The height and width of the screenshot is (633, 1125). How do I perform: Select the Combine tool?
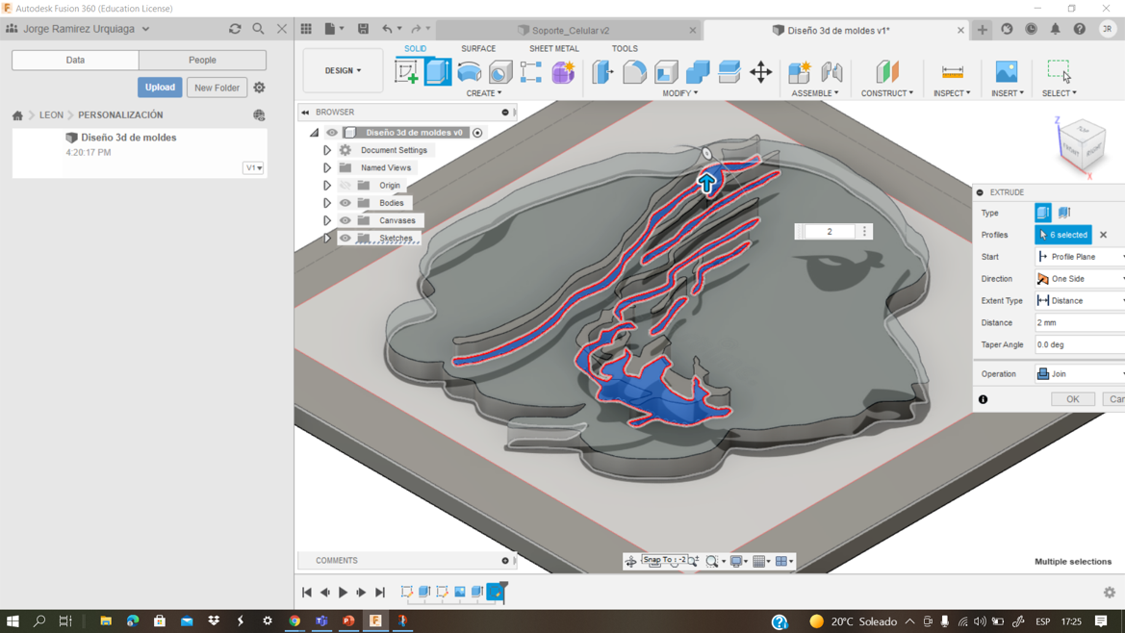(x=698, y=72)
